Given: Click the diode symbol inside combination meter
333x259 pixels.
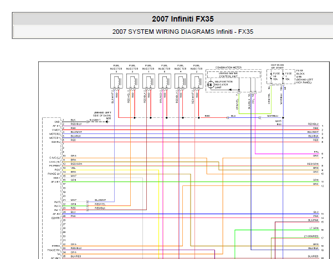Looking at the screenshot, I should click(230, 90).
